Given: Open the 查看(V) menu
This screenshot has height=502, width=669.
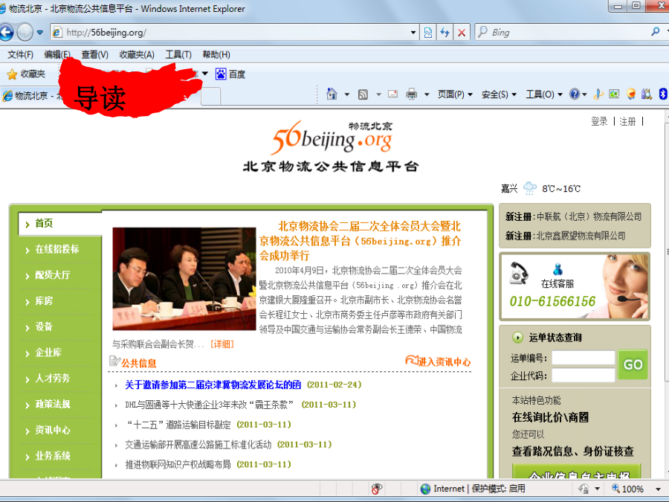Looking at the screenshot, I should 94,54.
